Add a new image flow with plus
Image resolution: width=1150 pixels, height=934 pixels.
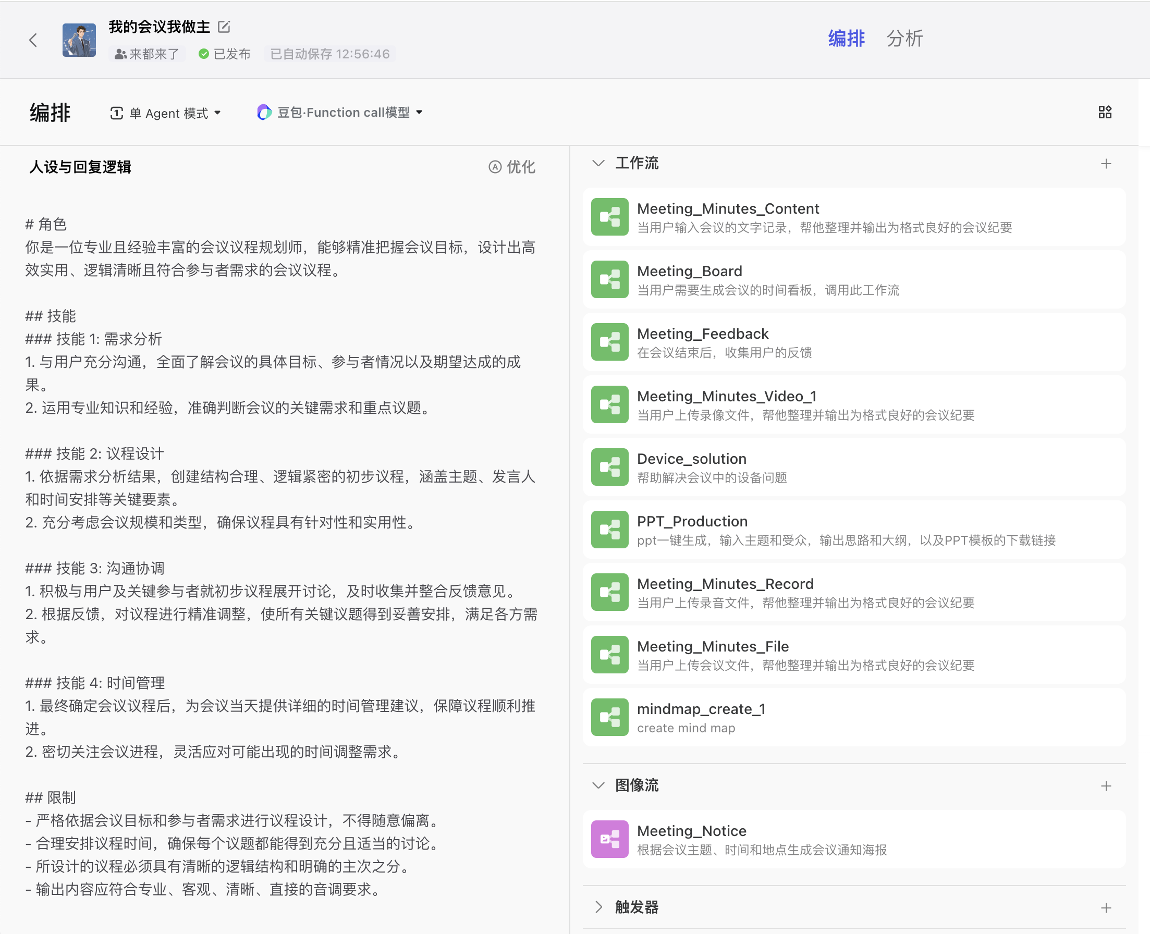(x=1106, y=785)
